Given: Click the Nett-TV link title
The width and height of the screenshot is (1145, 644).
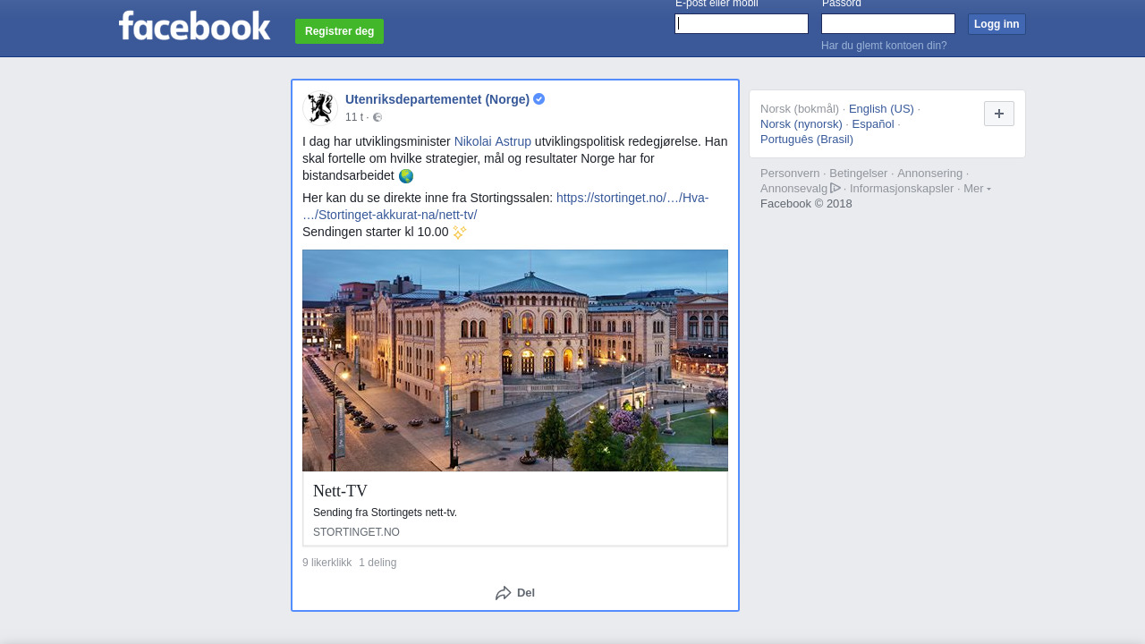Looking at the screenshot, I should [341, 491].
